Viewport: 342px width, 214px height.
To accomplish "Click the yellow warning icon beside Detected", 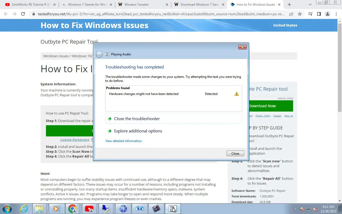I will pos(236,94).
